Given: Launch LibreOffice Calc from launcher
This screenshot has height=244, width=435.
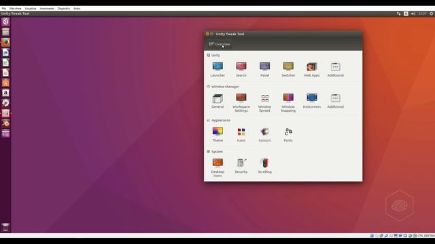Looking at the screenshot, I should [x=5, y=62].
